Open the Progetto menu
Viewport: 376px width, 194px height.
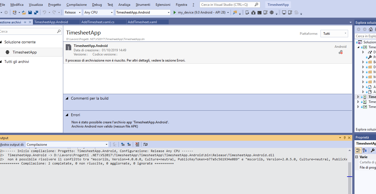click(x=55, y=5)
